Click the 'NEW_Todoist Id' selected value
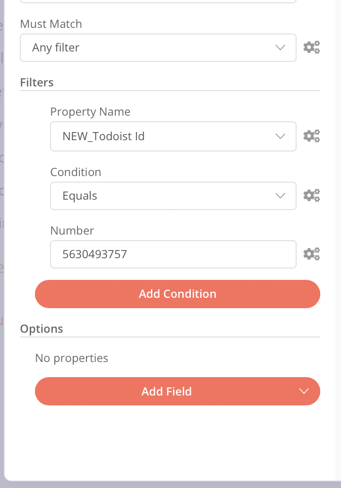Screen dimensions: 341x488 [103, 136]
